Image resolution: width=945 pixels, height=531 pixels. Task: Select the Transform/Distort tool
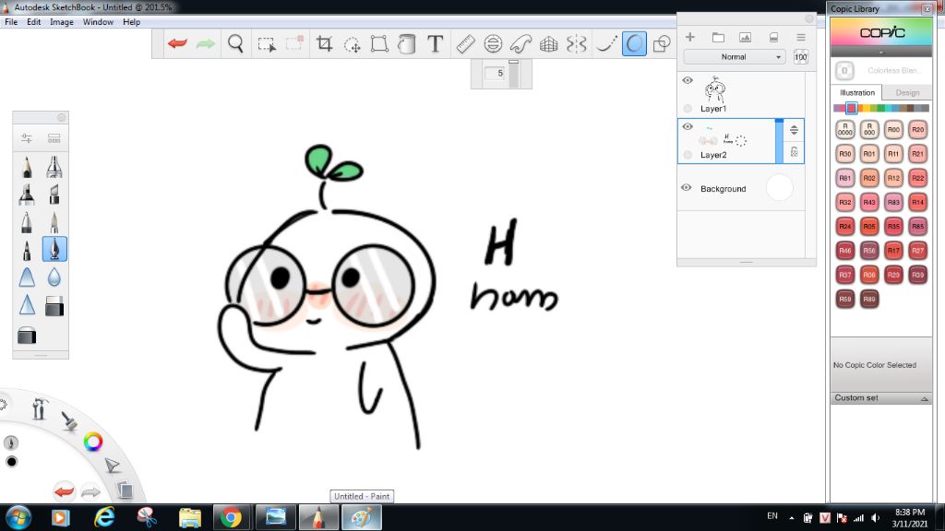[379, 44]
